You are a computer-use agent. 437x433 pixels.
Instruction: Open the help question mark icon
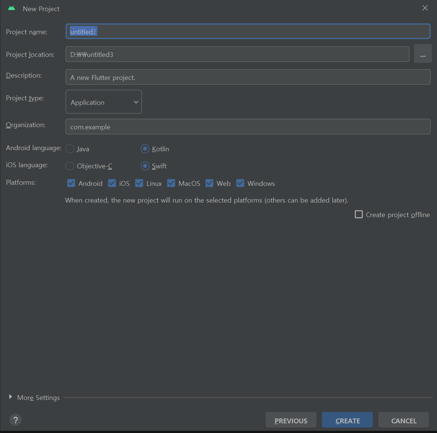click(x=16, y=420)
